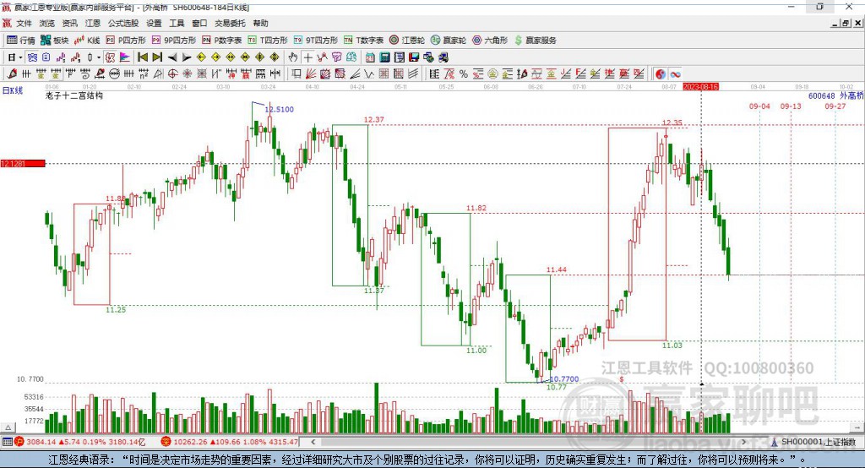Open the 行情 market quotes view
Screen dimensions: 865x468
pos(20,41)
